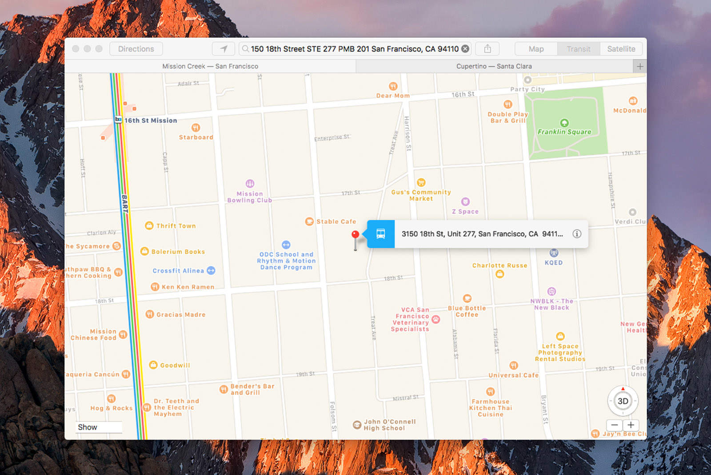Click the blue transit bus icon in callout
711x475 pixels.
pyautogui.click(x=380, y=234)
